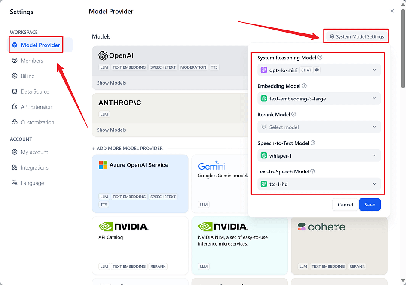Expand Show Models under OpenAI

click(x=111, y=83)
